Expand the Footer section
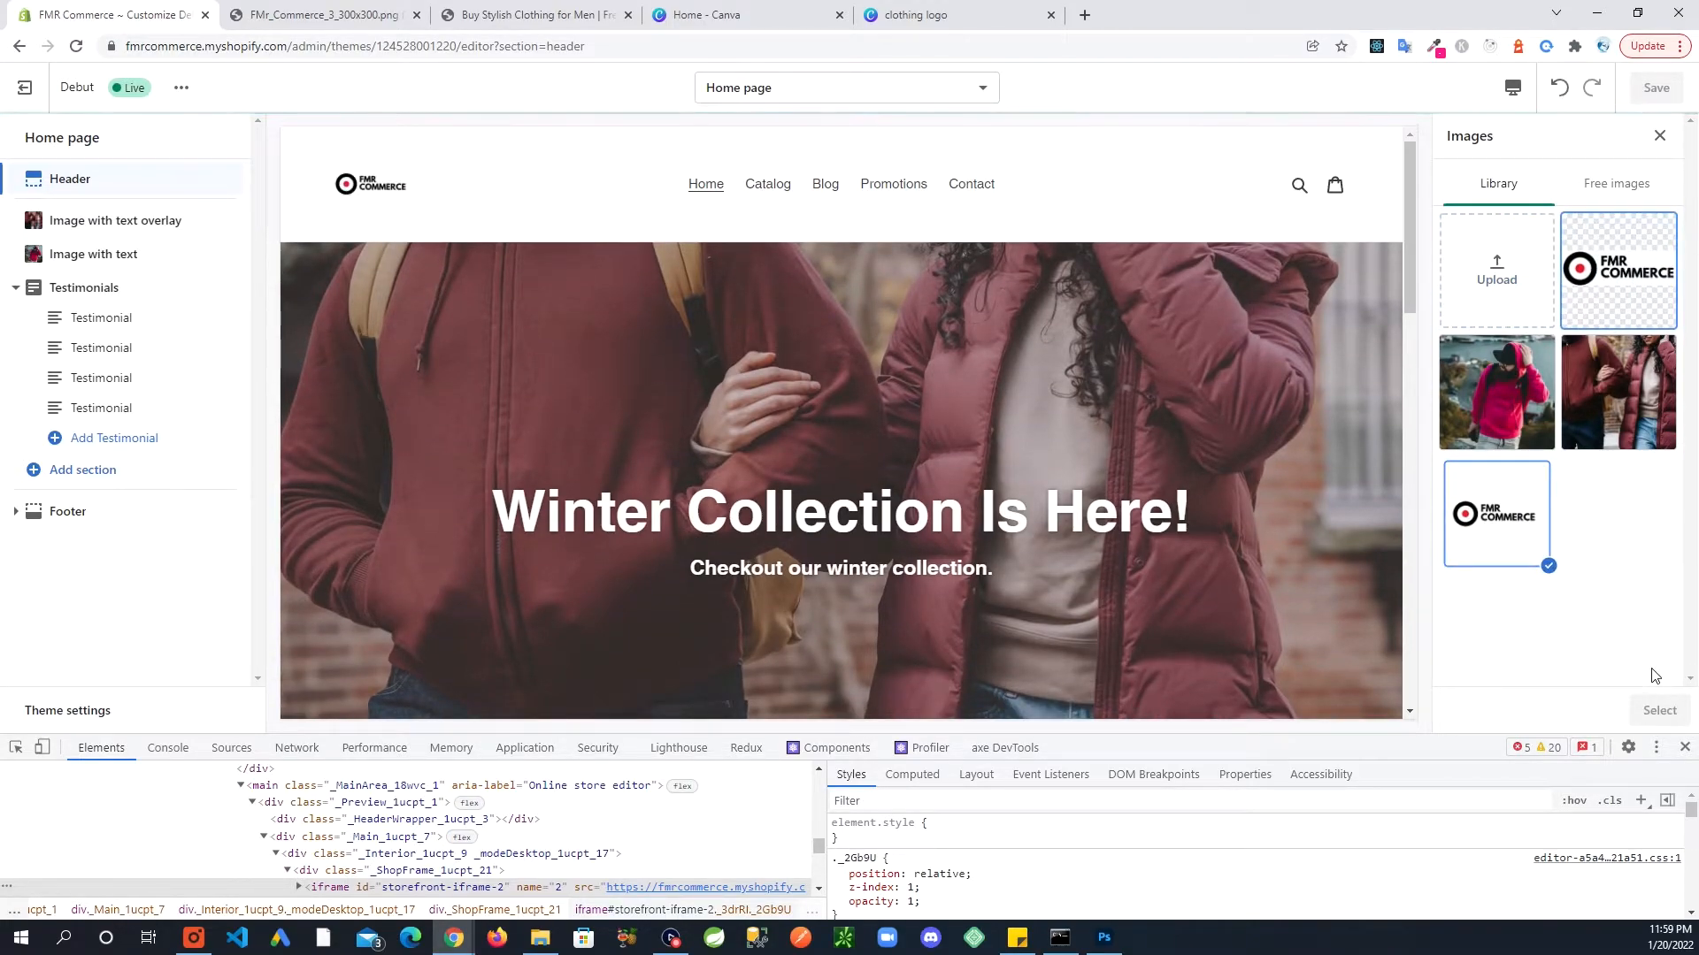The width and height of the screenshot is (1699, 955). point(16,511)
